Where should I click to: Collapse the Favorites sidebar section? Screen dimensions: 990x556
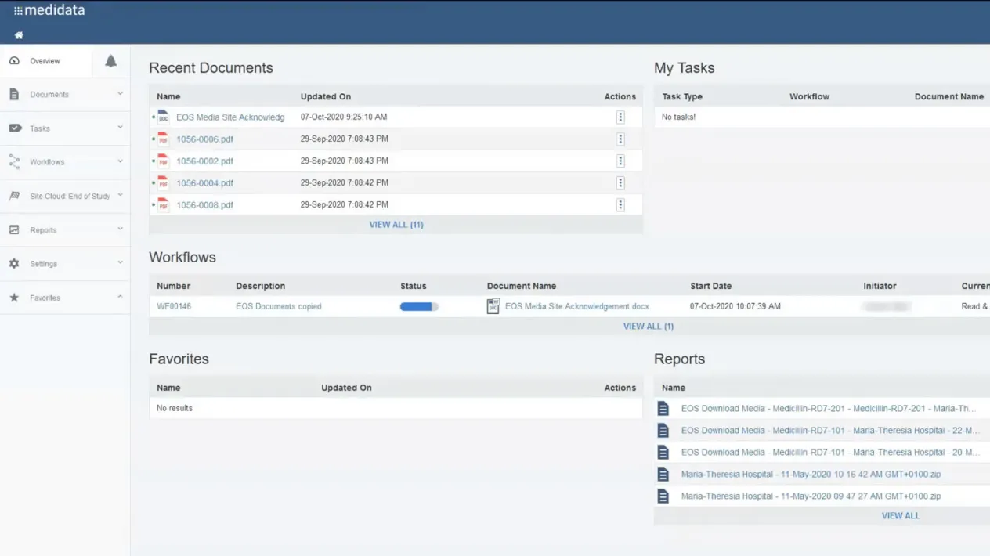click(x=120, y=298)
